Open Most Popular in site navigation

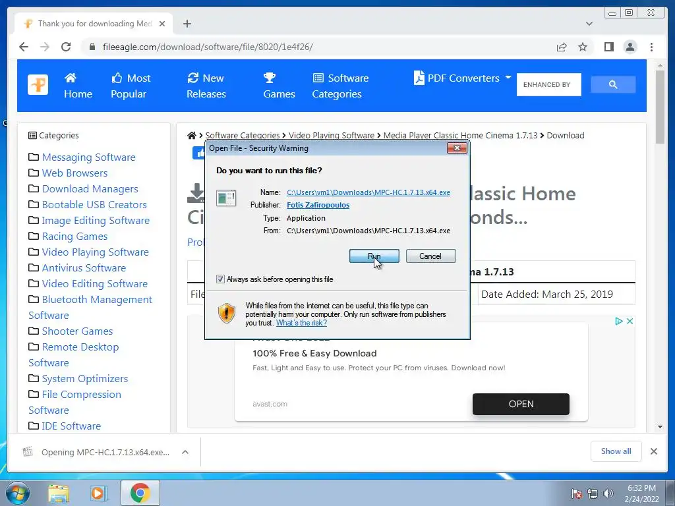131,86
